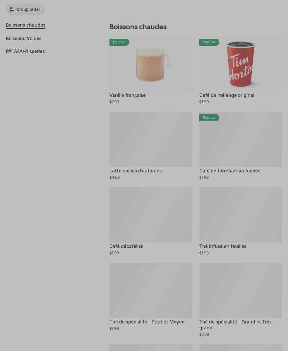Click Popular badge on Café de mélange original
Image resolution: width=288 pixels, height=351 pixels.
click(209, 42)
